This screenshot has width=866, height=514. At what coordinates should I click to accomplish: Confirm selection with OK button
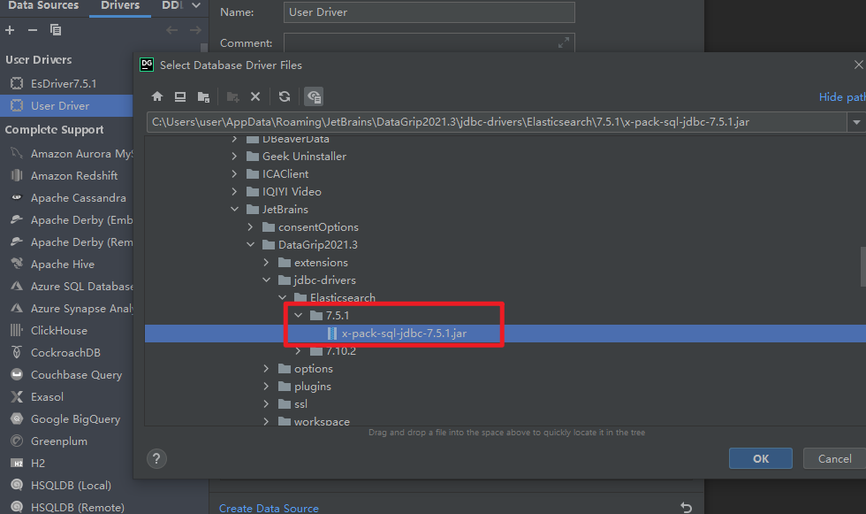pyautogui.click(x=761, y=459)
